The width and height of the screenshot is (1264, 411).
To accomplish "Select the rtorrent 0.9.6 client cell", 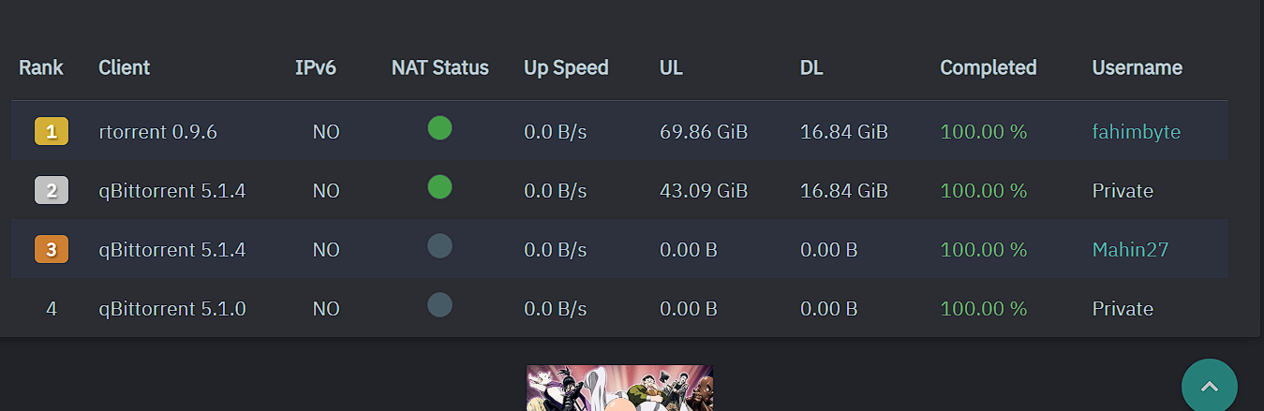I will pos(157,132).
